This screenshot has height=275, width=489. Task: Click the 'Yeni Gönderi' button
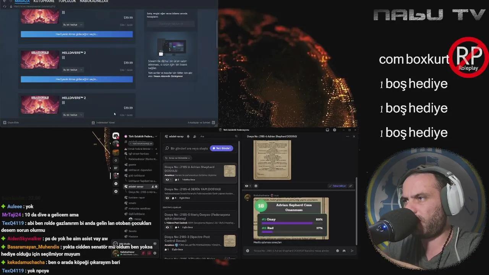(222, 148)
